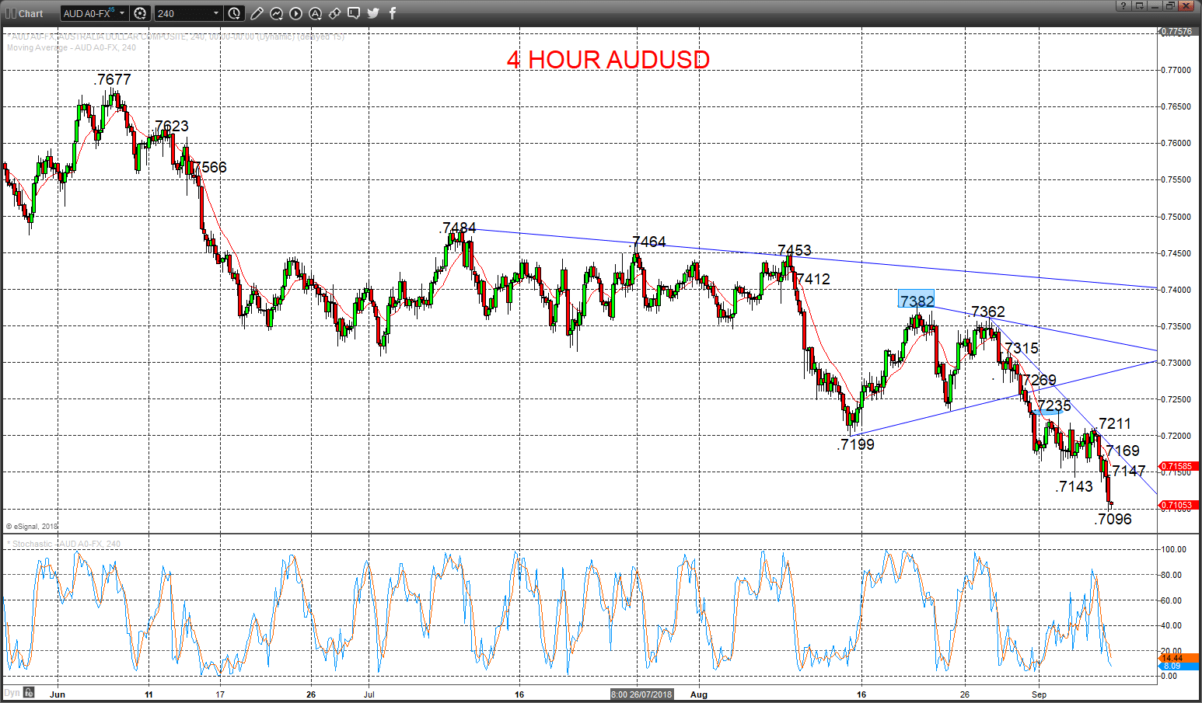Image resolution: width=1202 pixels, height=703 pixels.
Task: Click the 7453 price annotation
Action: [x=795, y=250]
